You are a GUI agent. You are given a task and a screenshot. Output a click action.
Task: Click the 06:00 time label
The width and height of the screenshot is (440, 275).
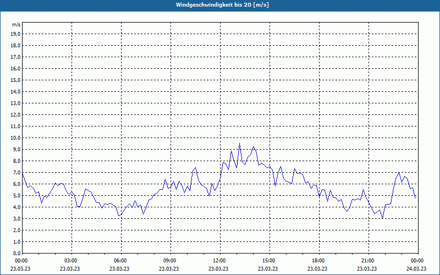click(x=121, y=261)
